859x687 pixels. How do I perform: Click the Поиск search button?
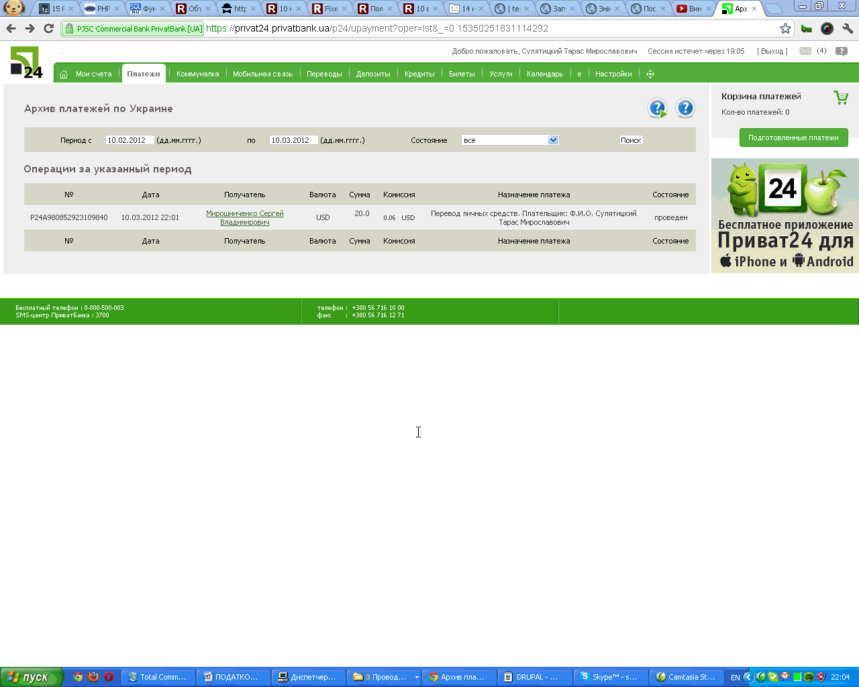[631, 140]
